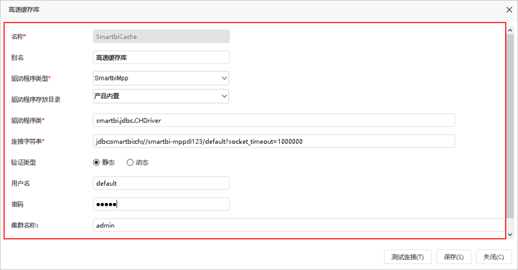Click the disabled 名称 field showing SmartbiCache
Image resolution: width=518 pixels, height=270 pixels.
click(161, 37)
